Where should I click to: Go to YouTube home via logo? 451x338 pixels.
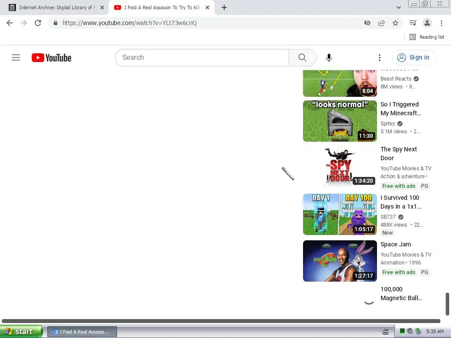[x=52, y=58]
